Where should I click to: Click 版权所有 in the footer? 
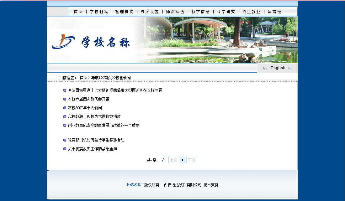coord(151,185)
